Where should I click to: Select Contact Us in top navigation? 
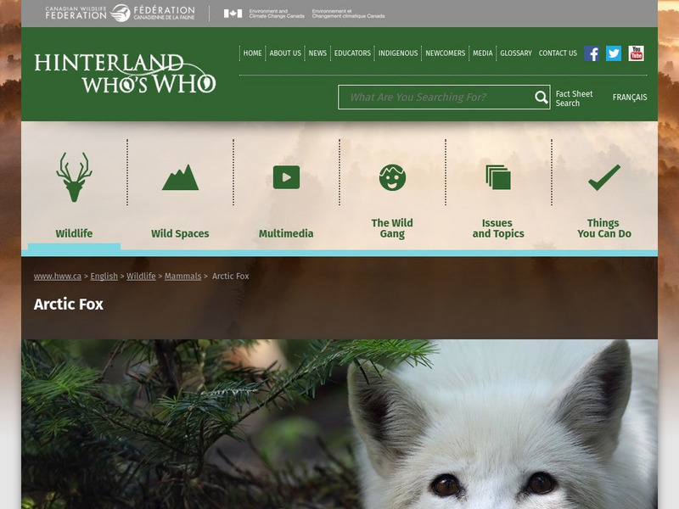point(558,53)
